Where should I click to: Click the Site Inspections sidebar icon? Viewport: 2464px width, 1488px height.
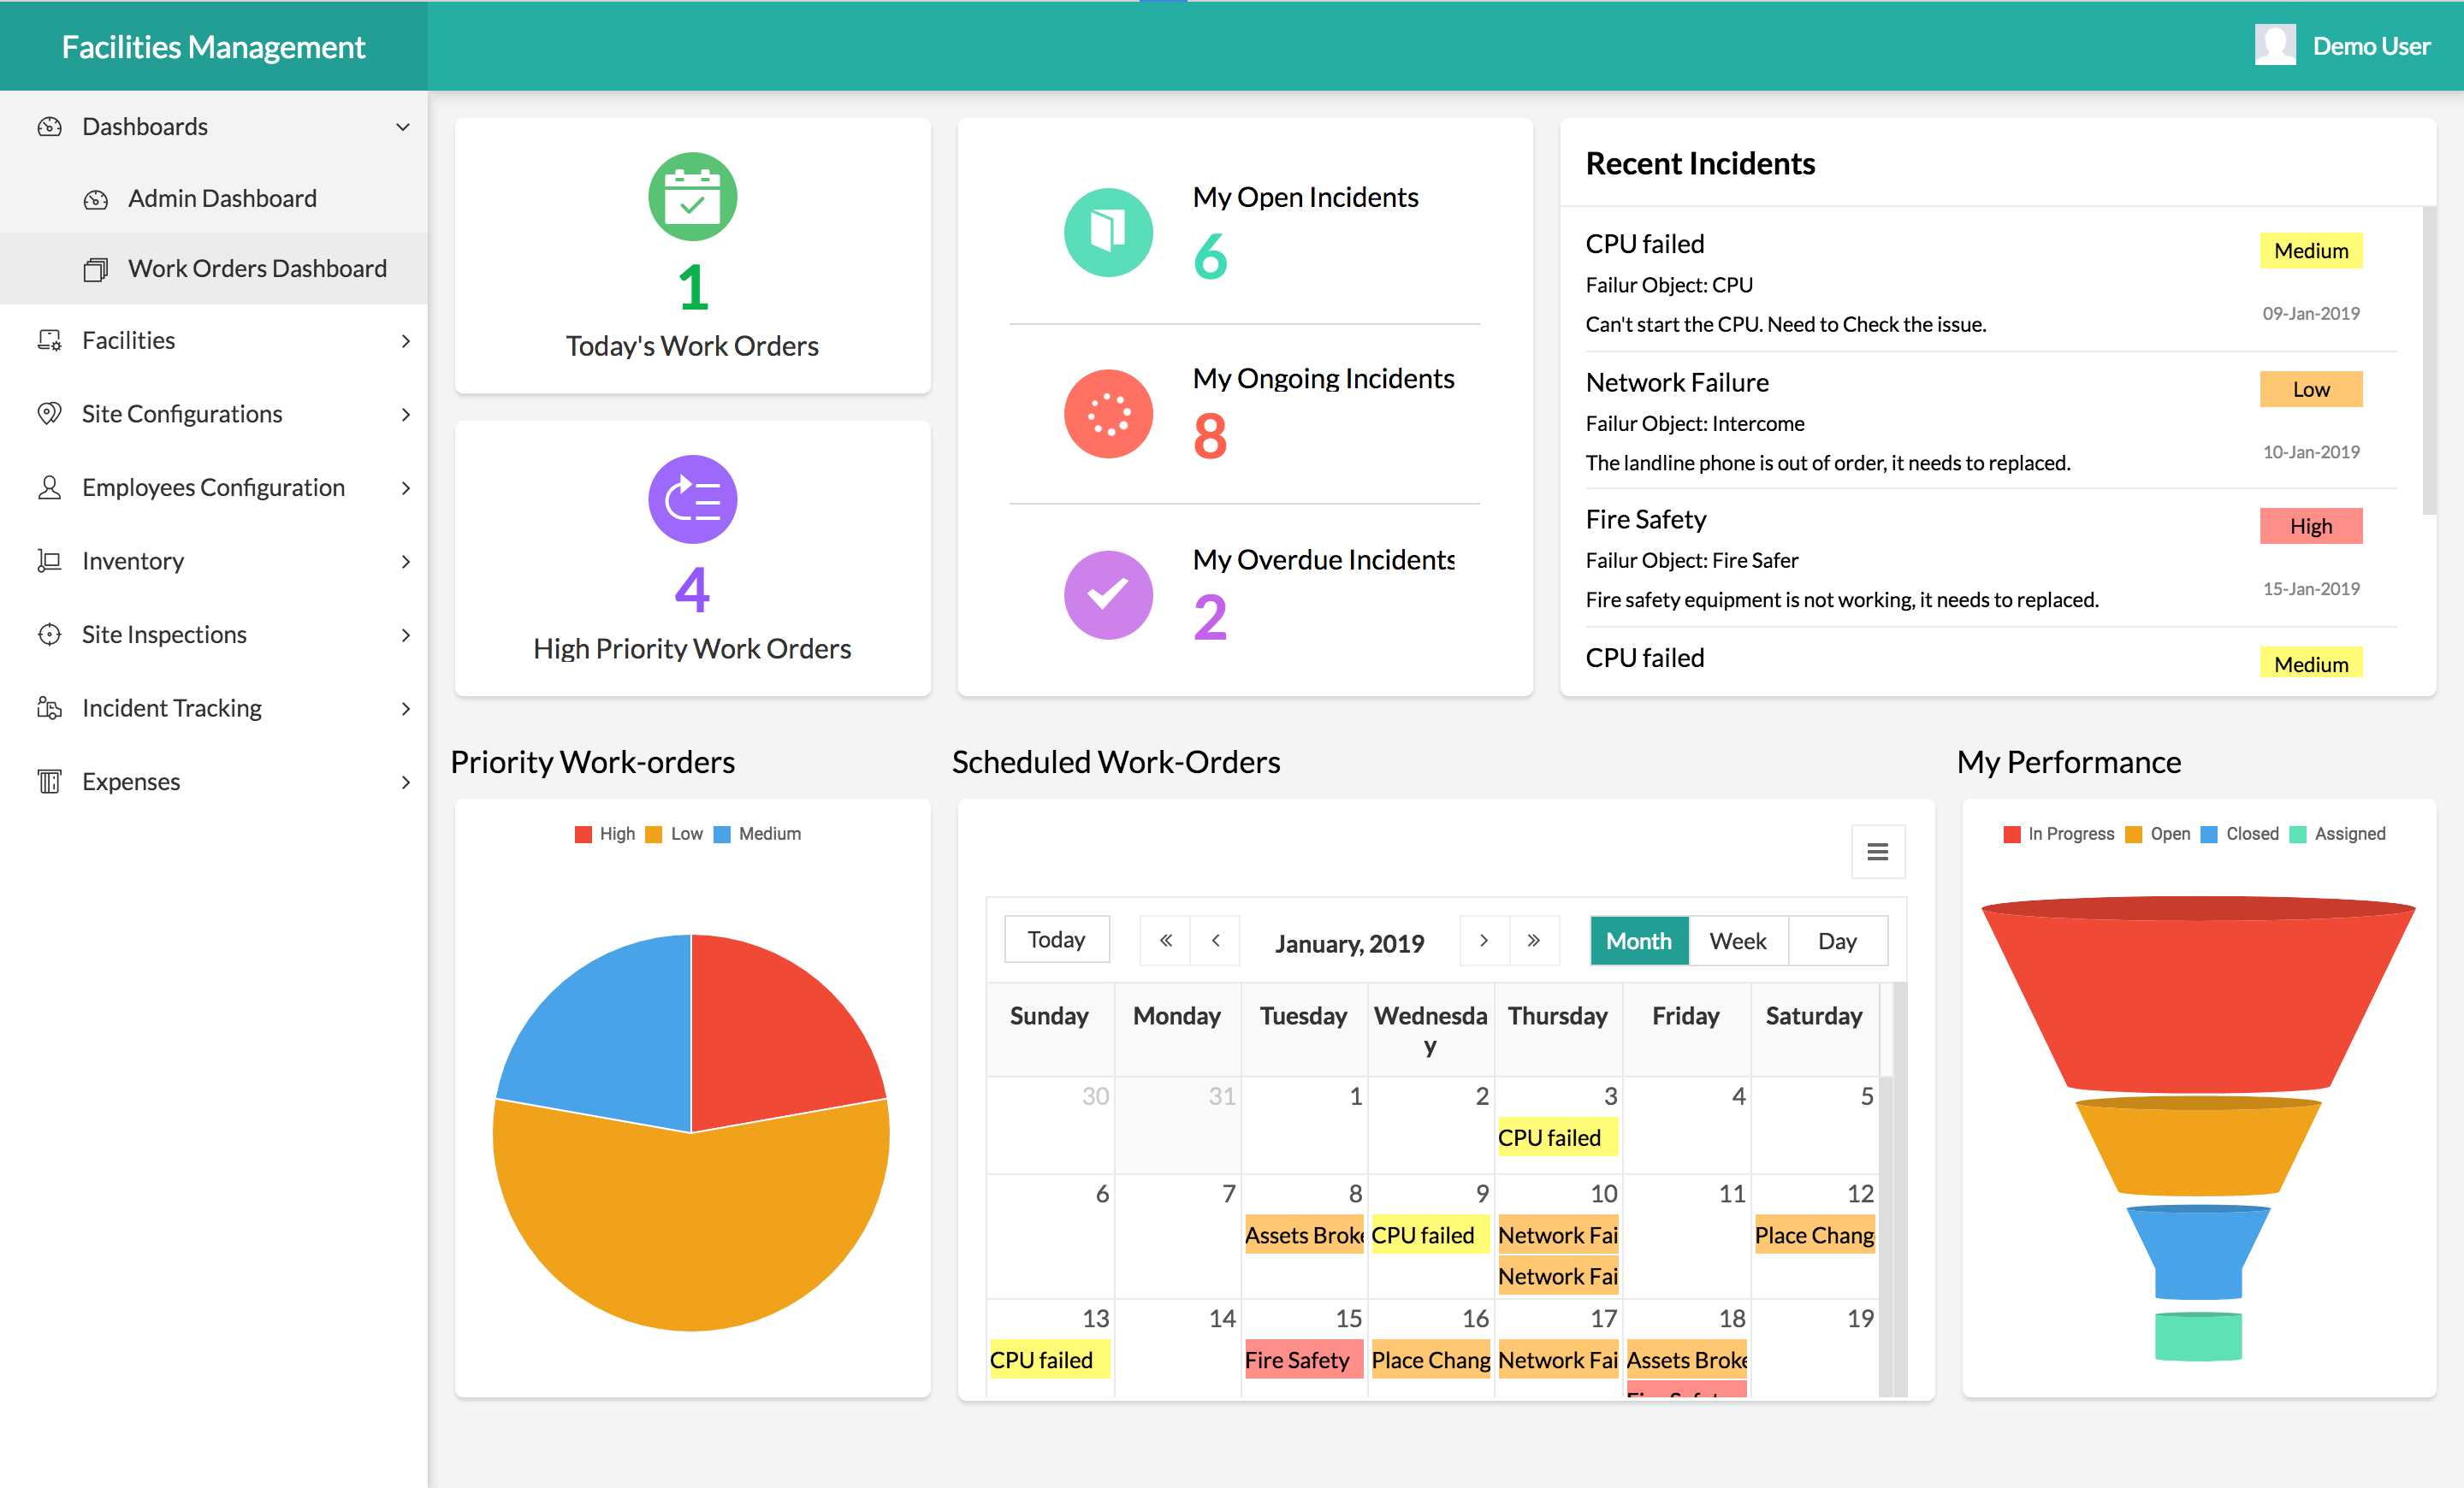[48, 633]
